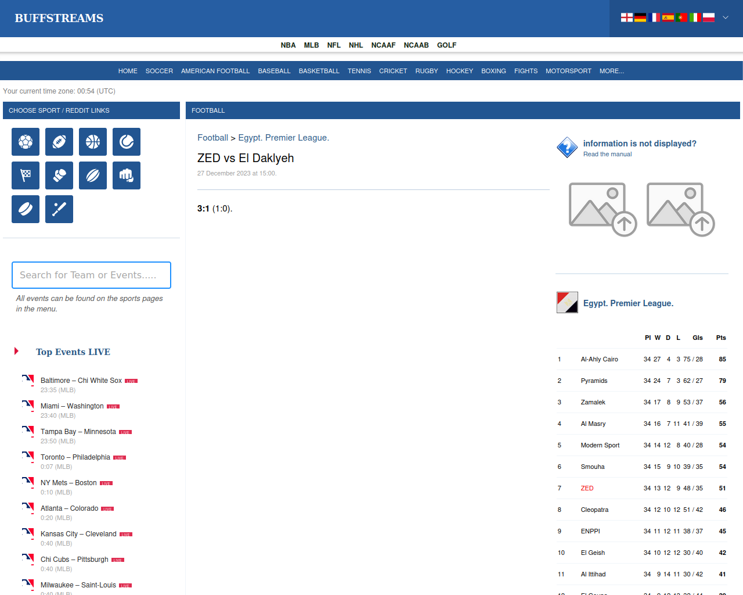Viewport: 743px width, 595px height.
Task: Open MOTORSPORT in the navigation bar
Action: pyautogui.click(x=568, y=71)
